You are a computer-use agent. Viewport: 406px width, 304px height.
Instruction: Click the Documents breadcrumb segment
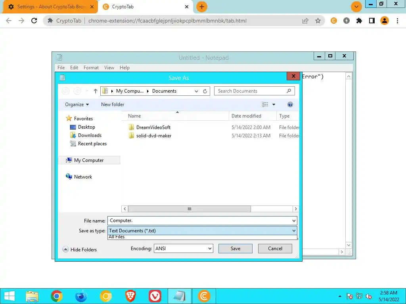pyautogui.click(x=164, y=91)
